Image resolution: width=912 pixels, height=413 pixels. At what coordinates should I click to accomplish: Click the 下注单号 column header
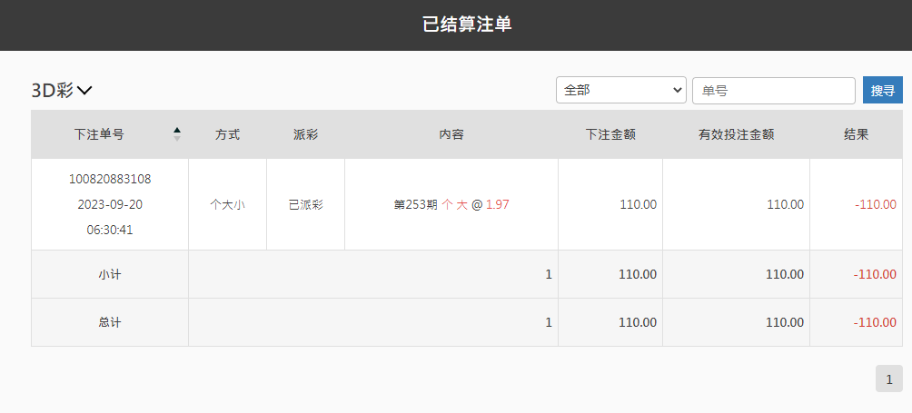[99, 134]
